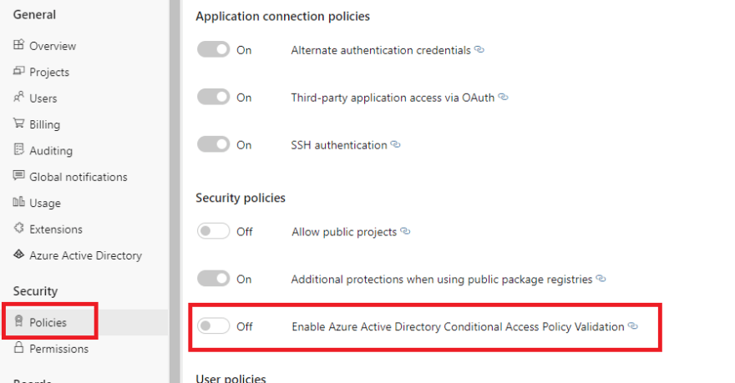This screenshot has height=383, width=735.
Task: Open link icon beside Allow public projects
Action: [405, 231]
